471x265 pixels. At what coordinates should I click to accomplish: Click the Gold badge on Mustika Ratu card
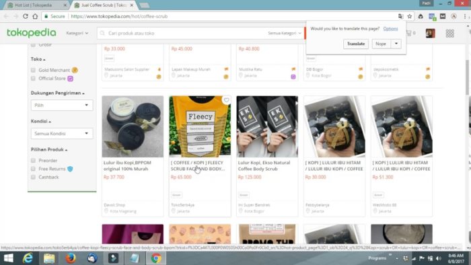point(293,77)
